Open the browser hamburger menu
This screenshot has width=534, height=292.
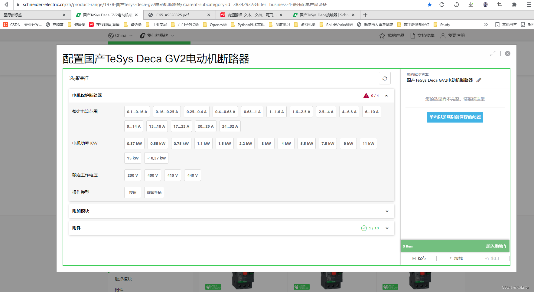pos(529,5)
